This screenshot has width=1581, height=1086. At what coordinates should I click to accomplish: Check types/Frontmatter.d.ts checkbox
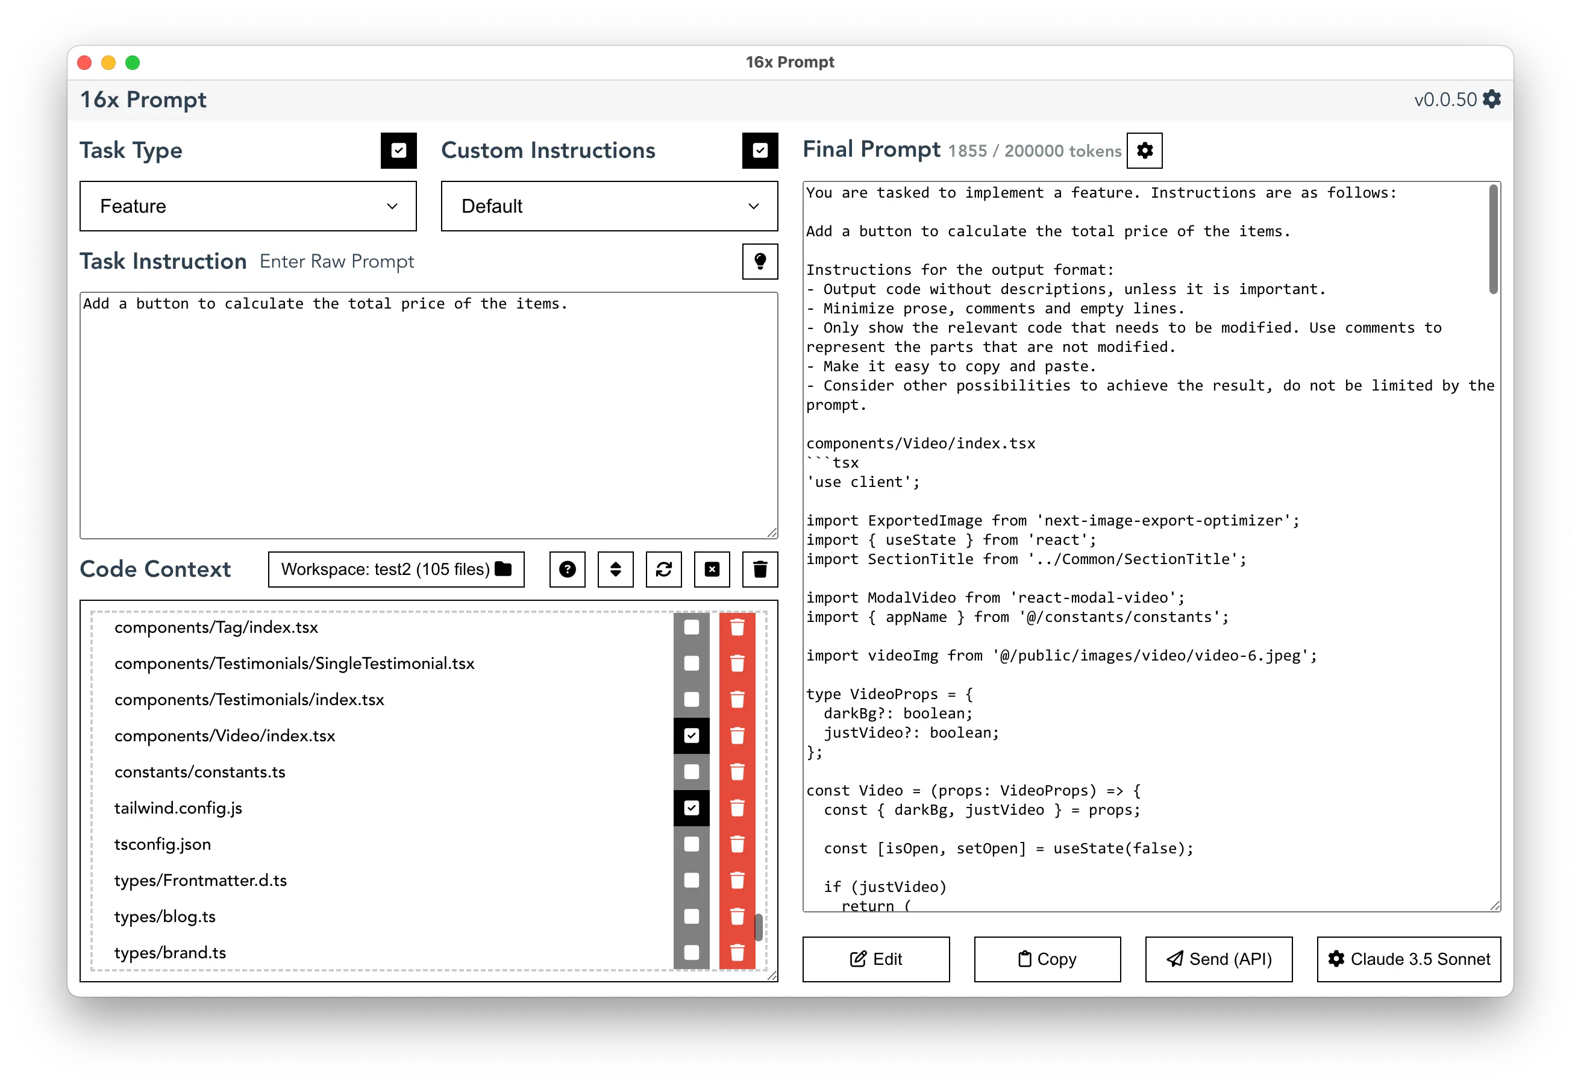(691, 880)
